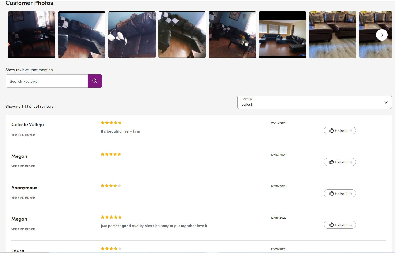This screenshot has height=253, width=395.
Task: Click Celeste Vallejo's five-star rating
Action: point(111,123)
